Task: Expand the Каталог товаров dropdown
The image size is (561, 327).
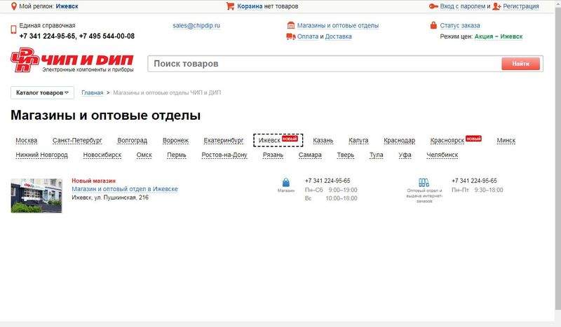Action: point(42,92)
